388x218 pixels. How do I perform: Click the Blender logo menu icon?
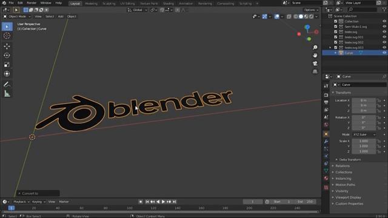4,3
